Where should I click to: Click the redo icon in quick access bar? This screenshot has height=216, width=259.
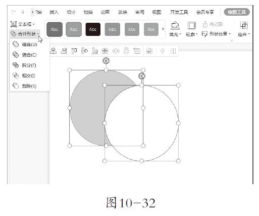pyautogui.click(x=13, y=12)
